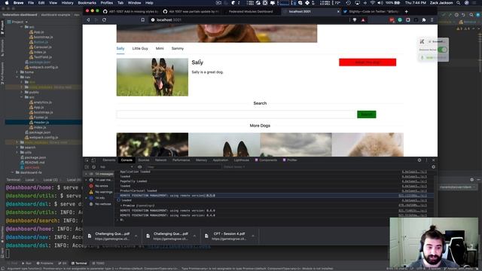Screen dimensions: 482x271
Task: Toggle the DevTools device toolbar
Action: [93, 160]
